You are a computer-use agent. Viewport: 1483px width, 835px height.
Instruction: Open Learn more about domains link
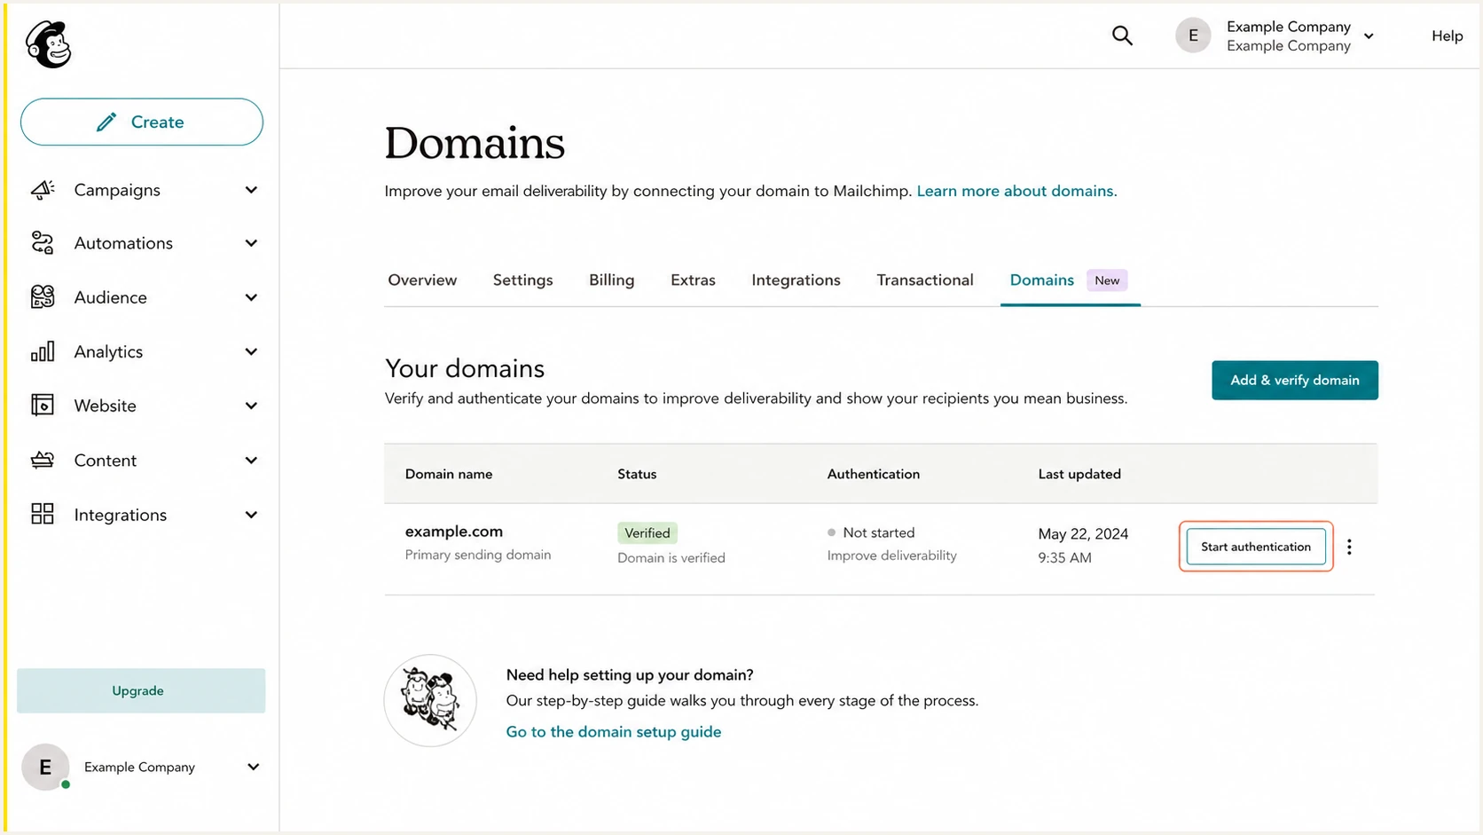(1016, 191)
